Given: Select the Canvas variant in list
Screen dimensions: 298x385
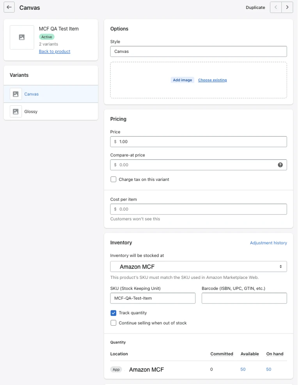Looking at the screenshot, I should pyautogui.click(x=31, y=94).
